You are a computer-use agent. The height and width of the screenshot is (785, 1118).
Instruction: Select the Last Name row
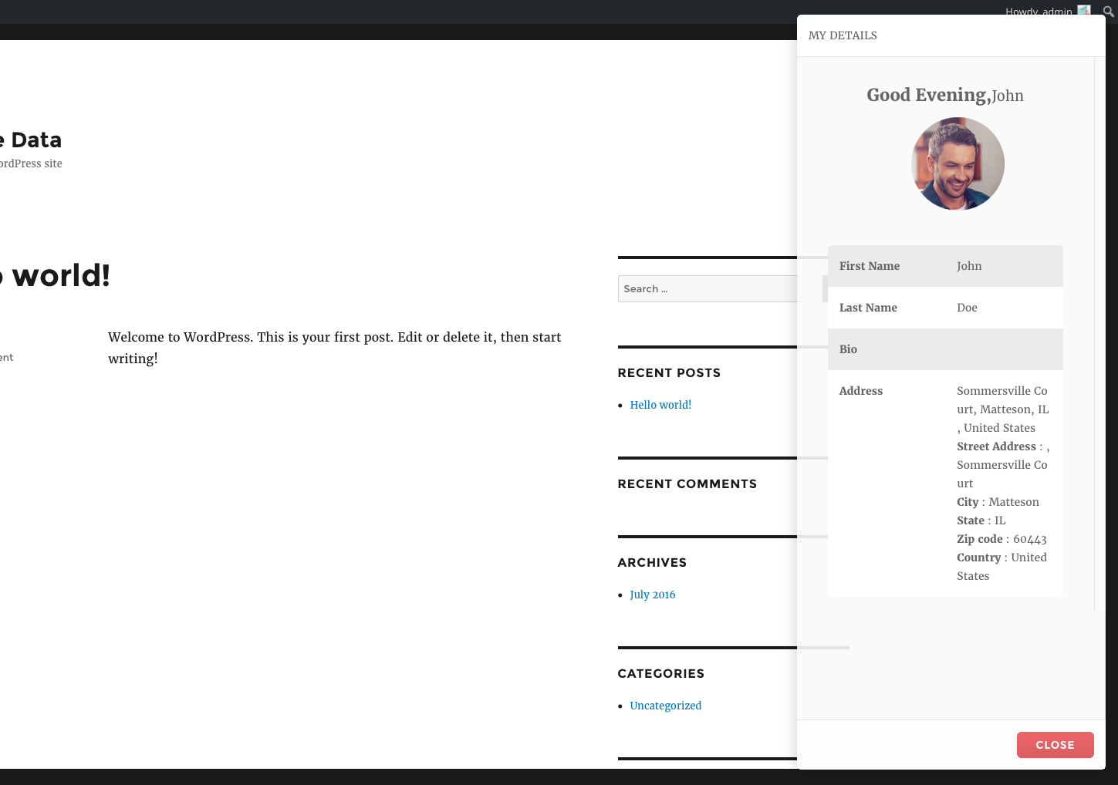click(x=944, y=308)
